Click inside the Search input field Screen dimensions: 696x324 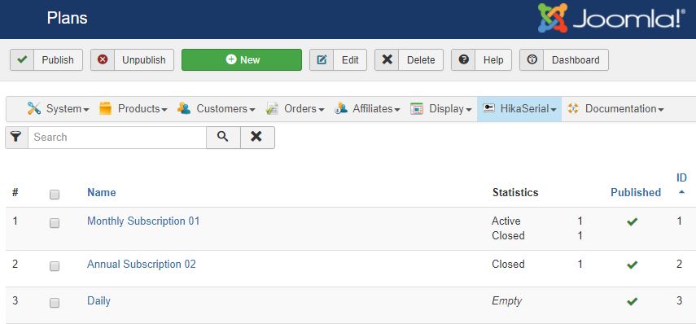(117, 137)
